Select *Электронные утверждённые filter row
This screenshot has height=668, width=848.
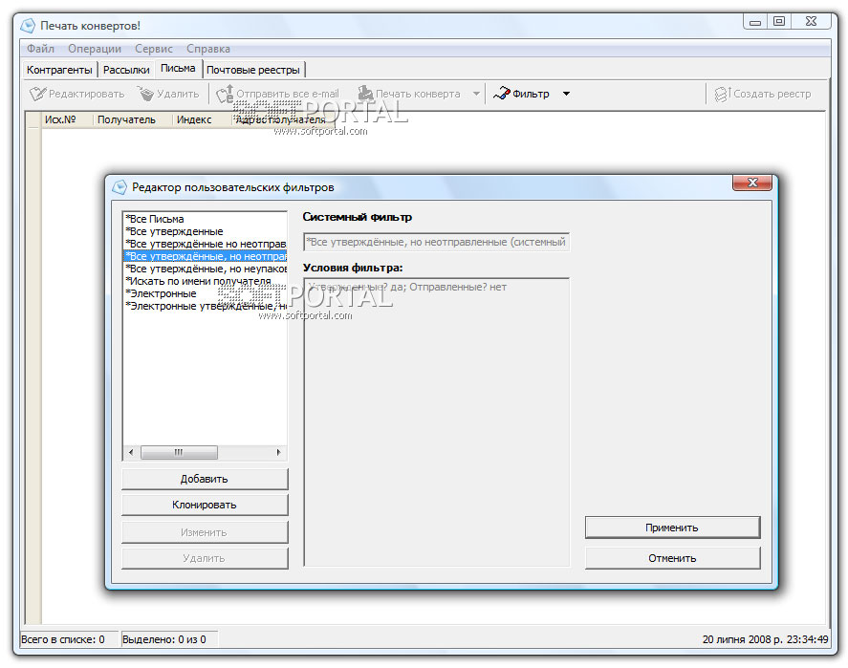tap(205, 306)
